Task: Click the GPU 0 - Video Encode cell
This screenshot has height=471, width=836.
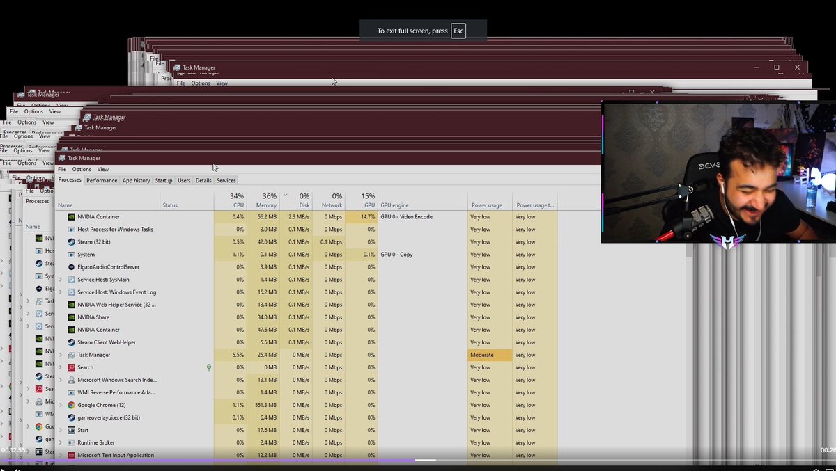Action: click(x=423, y=217)
